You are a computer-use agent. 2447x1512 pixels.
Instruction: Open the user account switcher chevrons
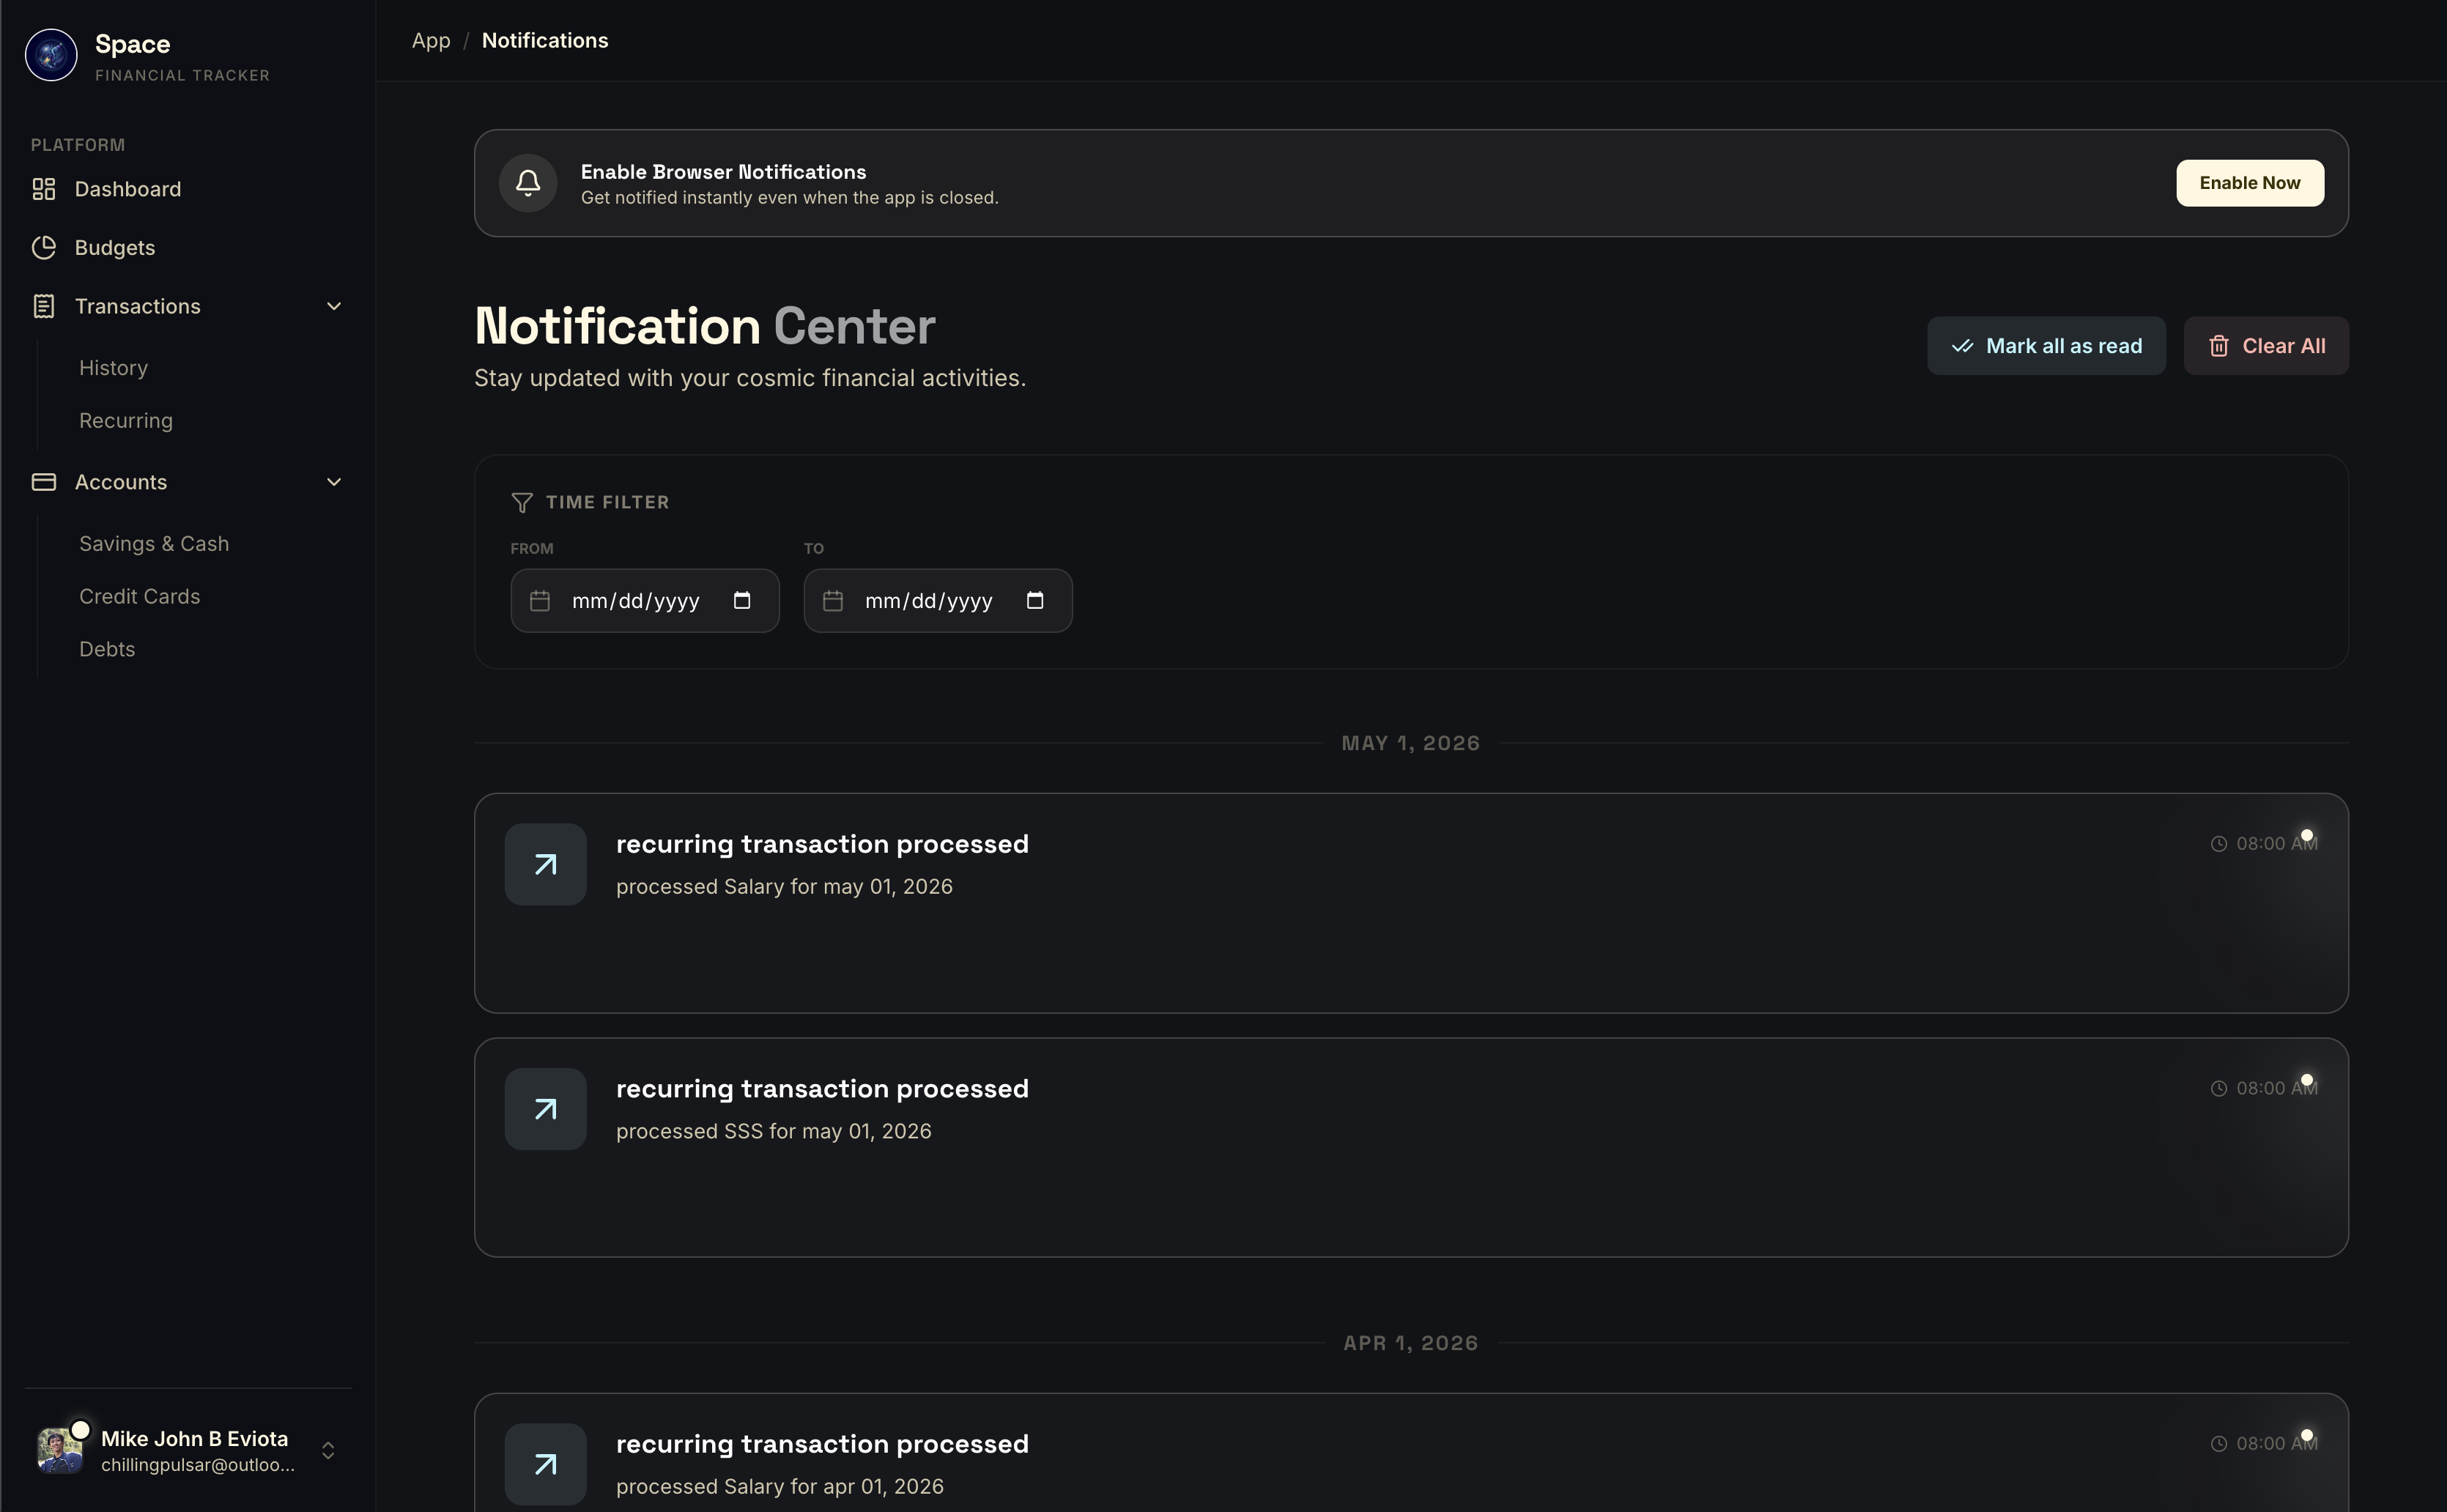point(328,1450)
